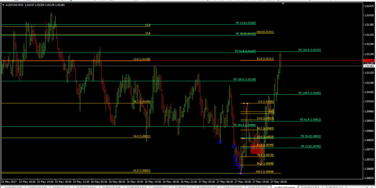Click the 76.4 (1.00739) Fibonacci label

coord(265,155)
